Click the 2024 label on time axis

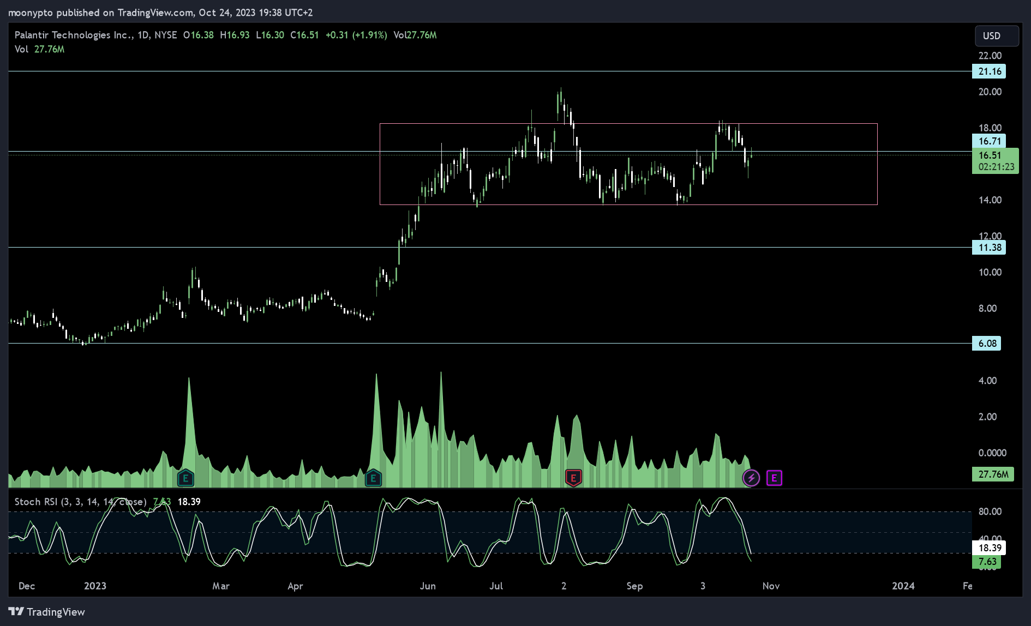(903, 586)
